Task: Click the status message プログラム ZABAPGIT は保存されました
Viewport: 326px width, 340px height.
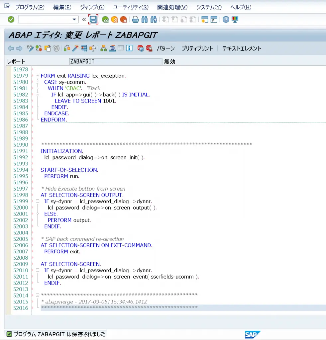Action: point(60,334)
